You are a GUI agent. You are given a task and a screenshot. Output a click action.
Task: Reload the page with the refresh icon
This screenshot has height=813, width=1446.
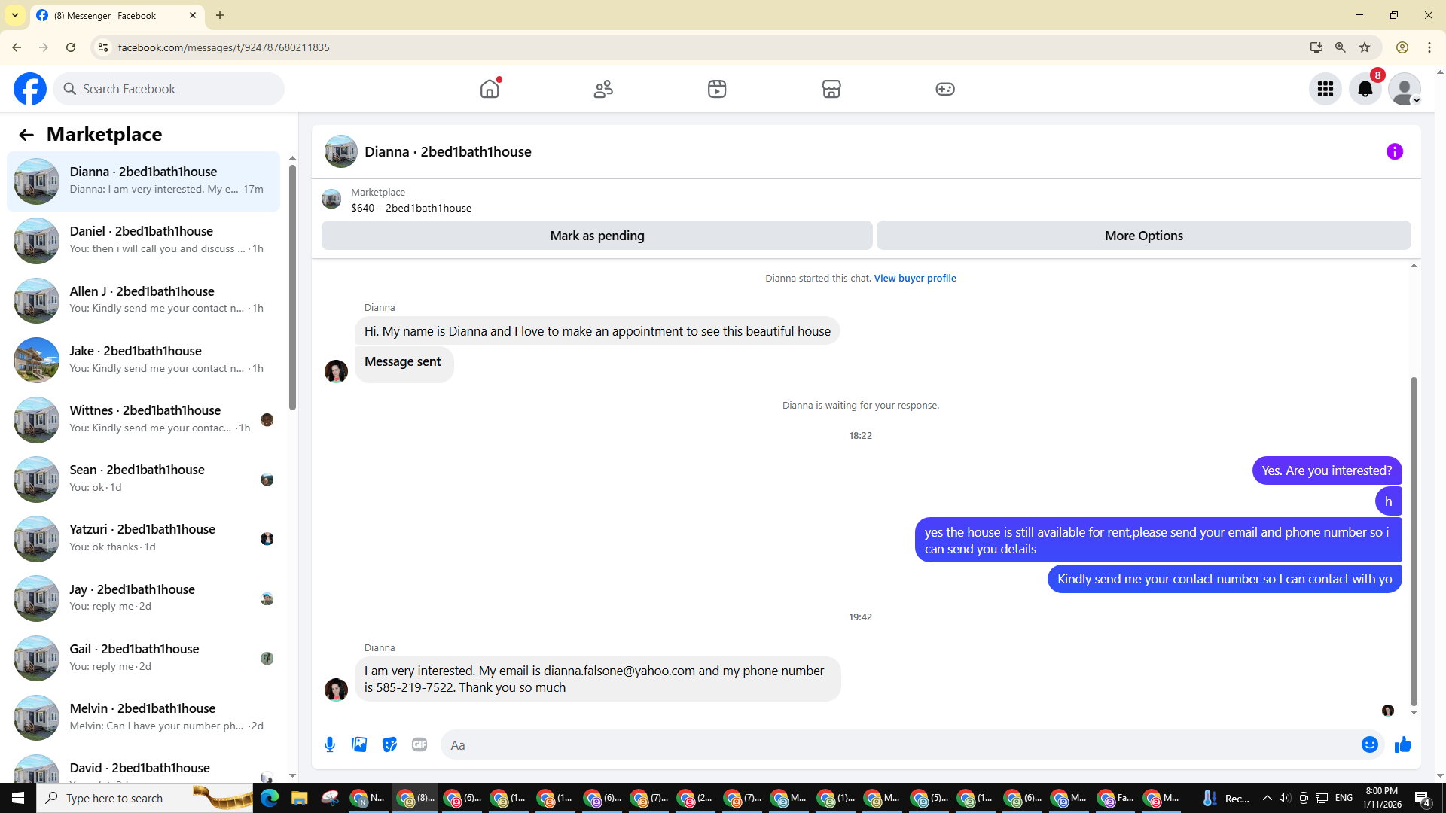tap(71, 47)
